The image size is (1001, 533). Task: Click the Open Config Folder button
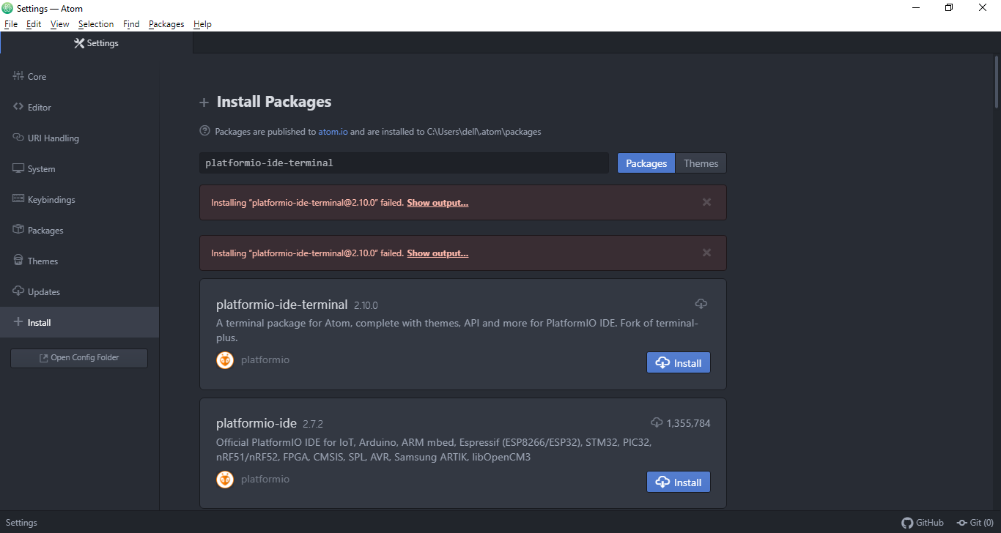[78, 357]
